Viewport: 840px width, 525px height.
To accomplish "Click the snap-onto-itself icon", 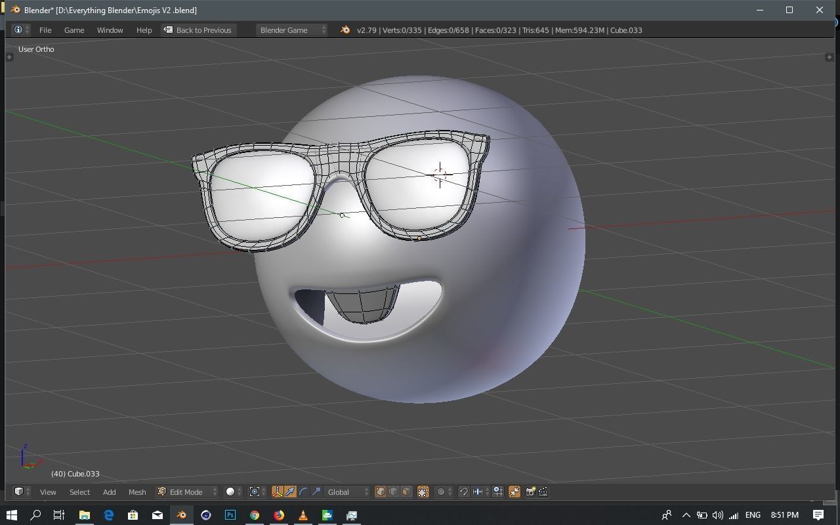I will (498, 492).
